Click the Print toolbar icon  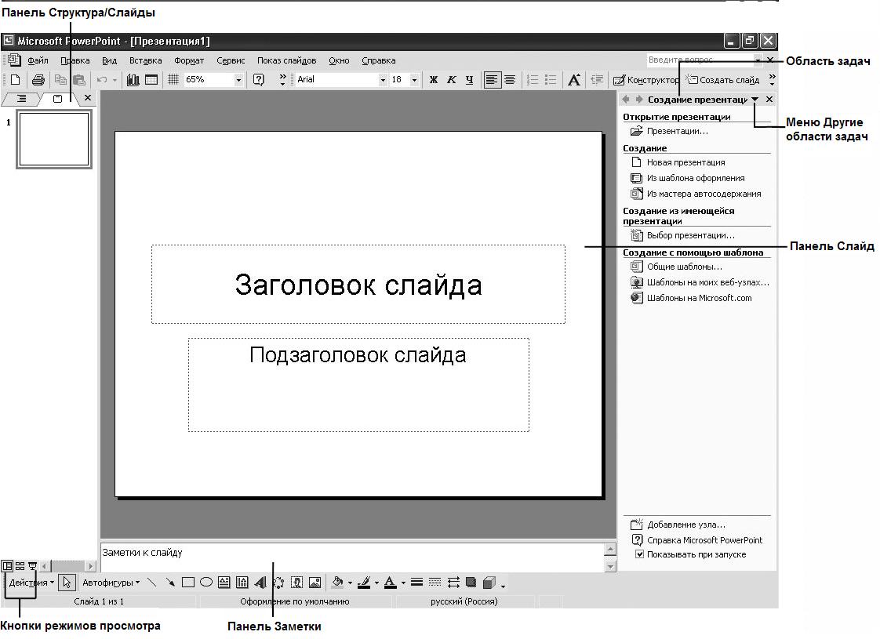(x=38, y=80)
